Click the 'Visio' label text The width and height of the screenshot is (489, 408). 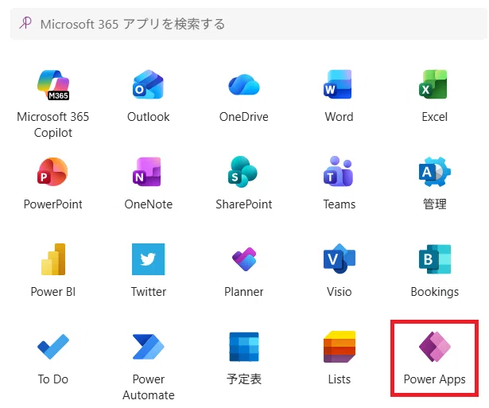[340, 292]
